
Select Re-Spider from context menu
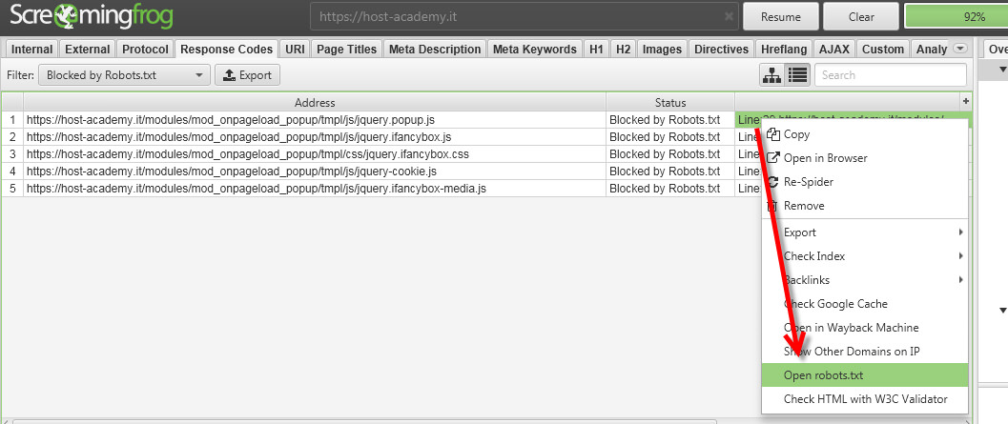pyautogui.click(x=865, y=182)
